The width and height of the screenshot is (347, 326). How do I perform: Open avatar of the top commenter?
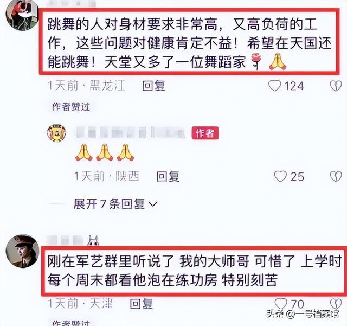tap(22, 16)
